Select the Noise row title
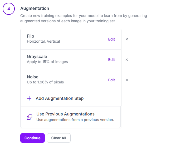Screen dimensions: 171x152 (33, 77)
